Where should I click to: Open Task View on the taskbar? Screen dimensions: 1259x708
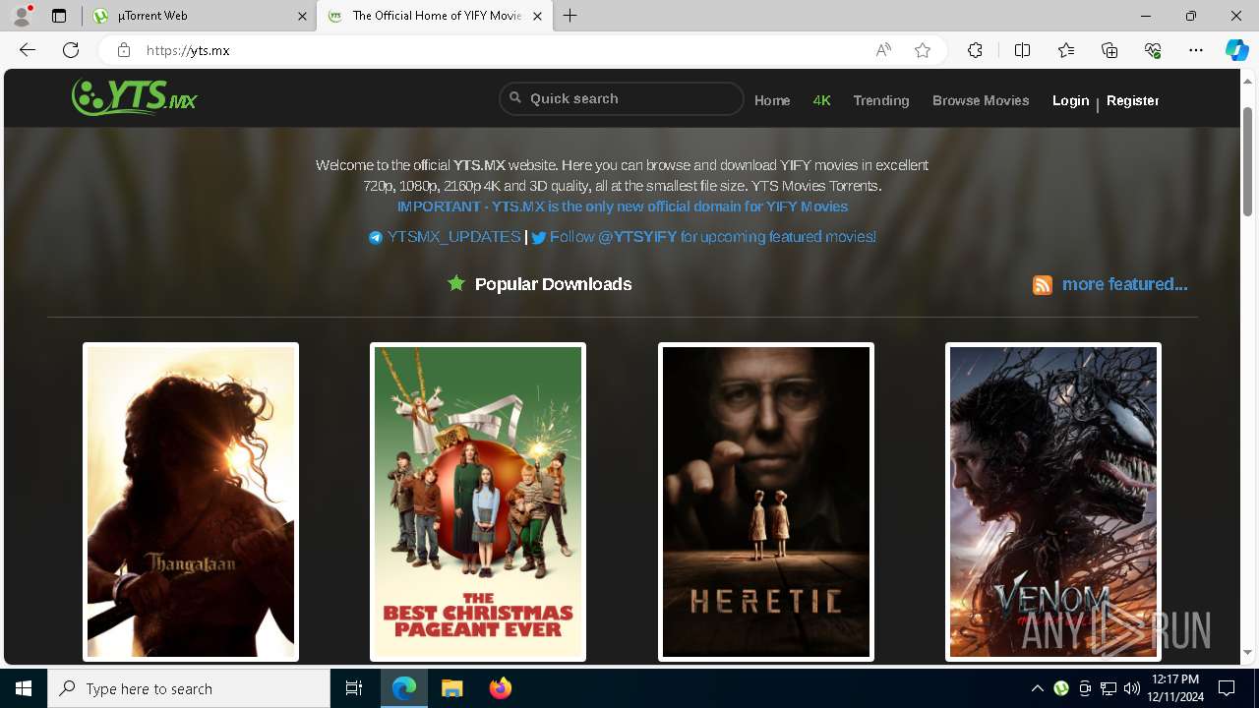coord(354,688)
